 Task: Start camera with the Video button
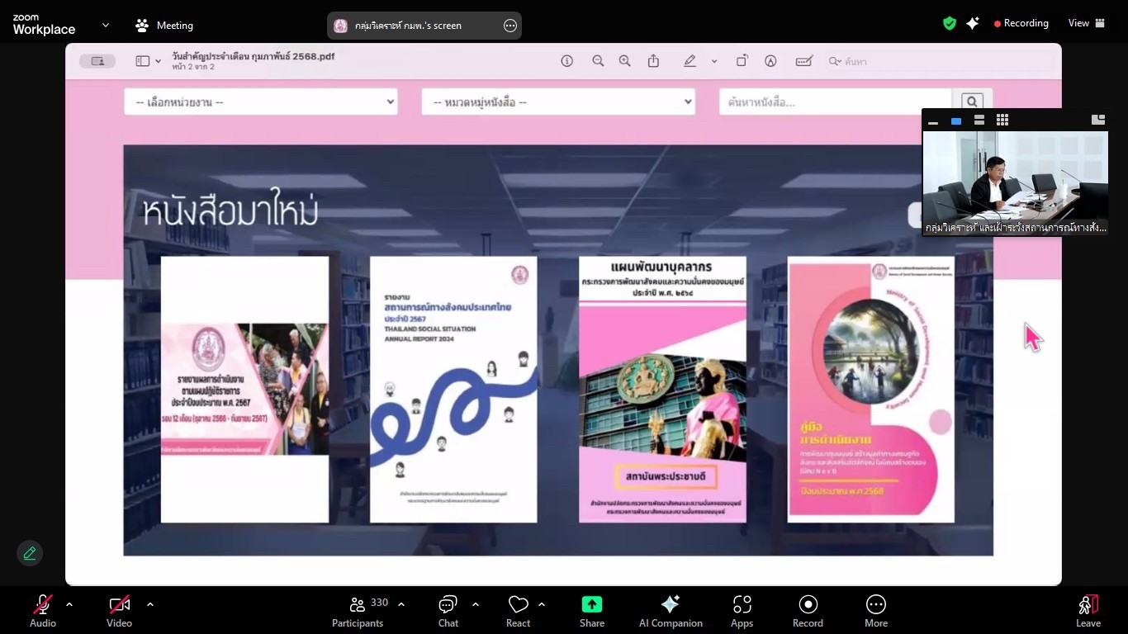pyautogui.click(x=119, y=611)
